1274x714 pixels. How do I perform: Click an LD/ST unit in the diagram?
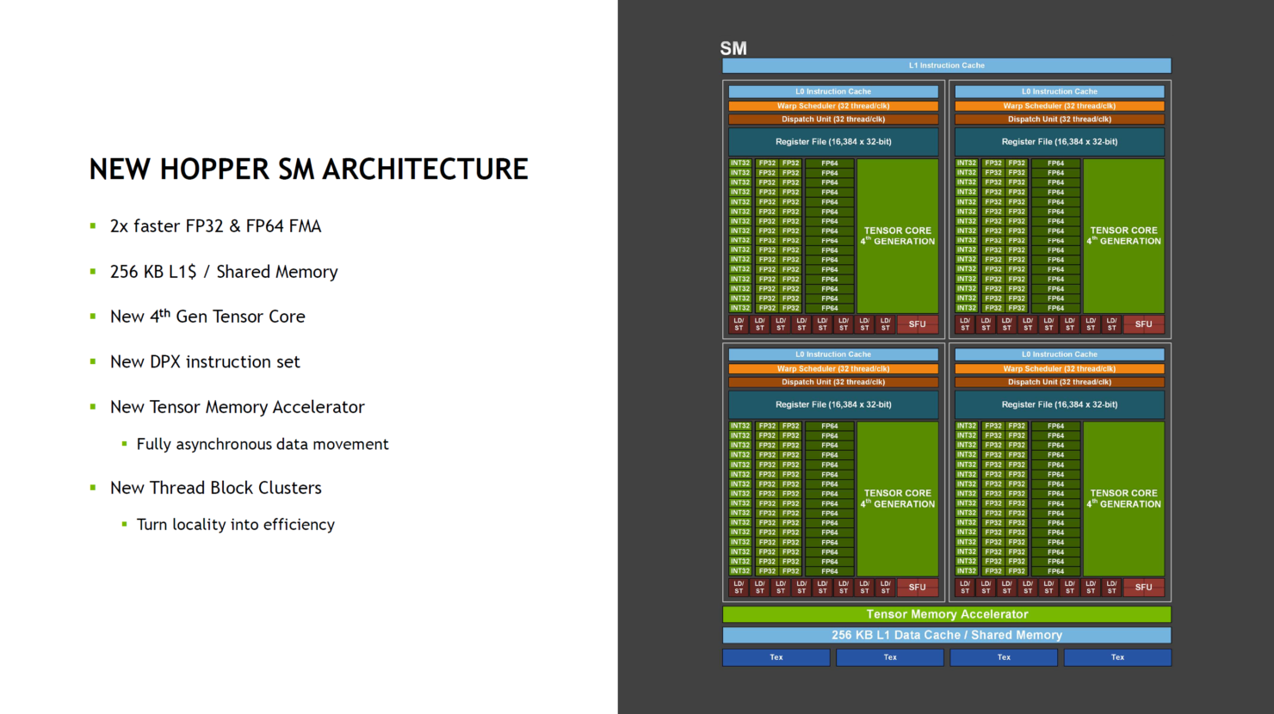(x=739, y=323)
